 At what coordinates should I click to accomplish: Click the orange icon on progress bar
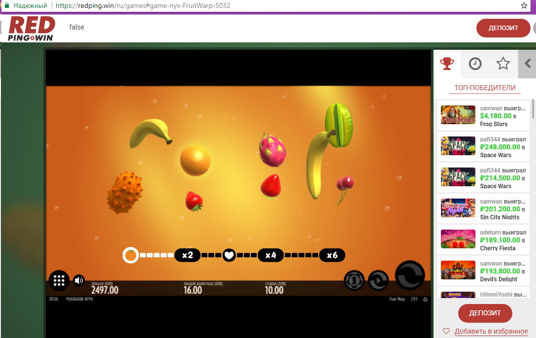(131, 255)
